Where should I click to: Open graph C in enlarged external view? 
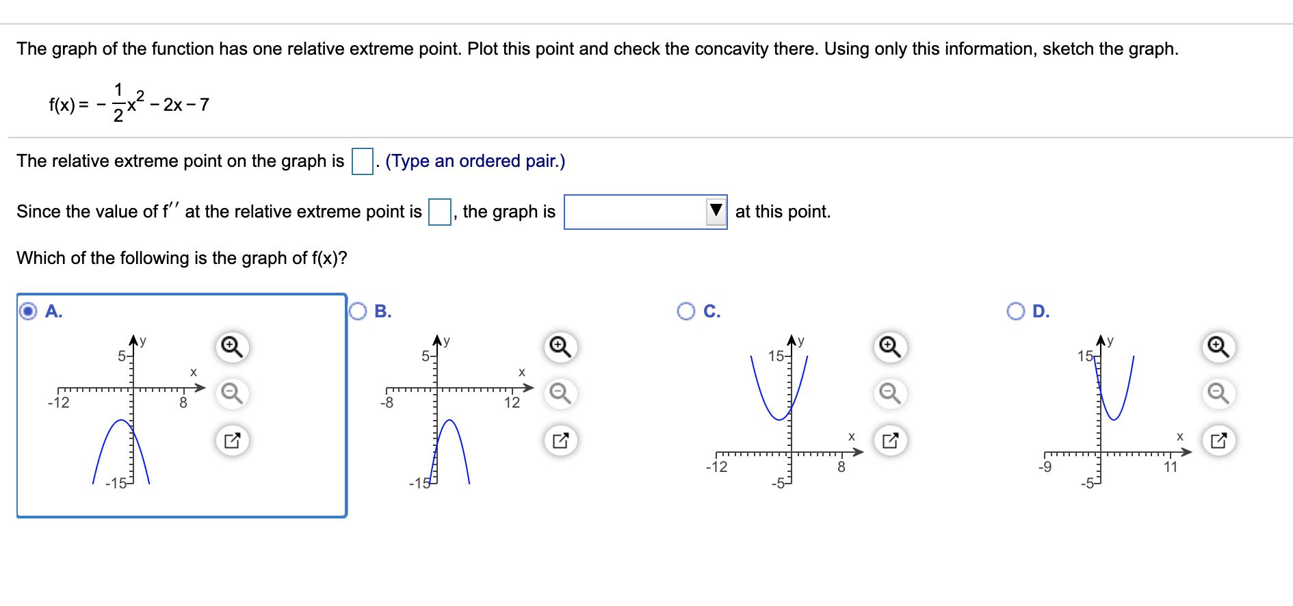(x=889, y=440)
